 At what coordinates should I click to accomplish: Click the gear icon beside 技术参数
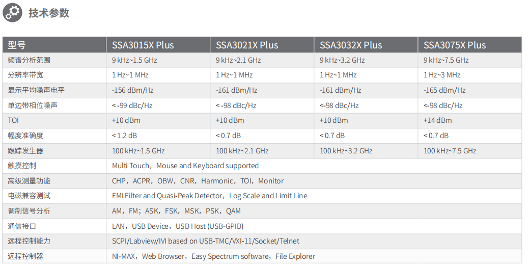tap(13, 13)
